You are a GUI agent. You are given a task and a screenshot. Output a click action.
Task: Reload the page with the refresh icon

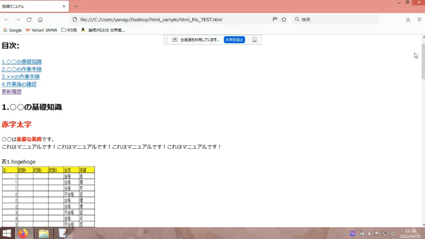(29, 20)
